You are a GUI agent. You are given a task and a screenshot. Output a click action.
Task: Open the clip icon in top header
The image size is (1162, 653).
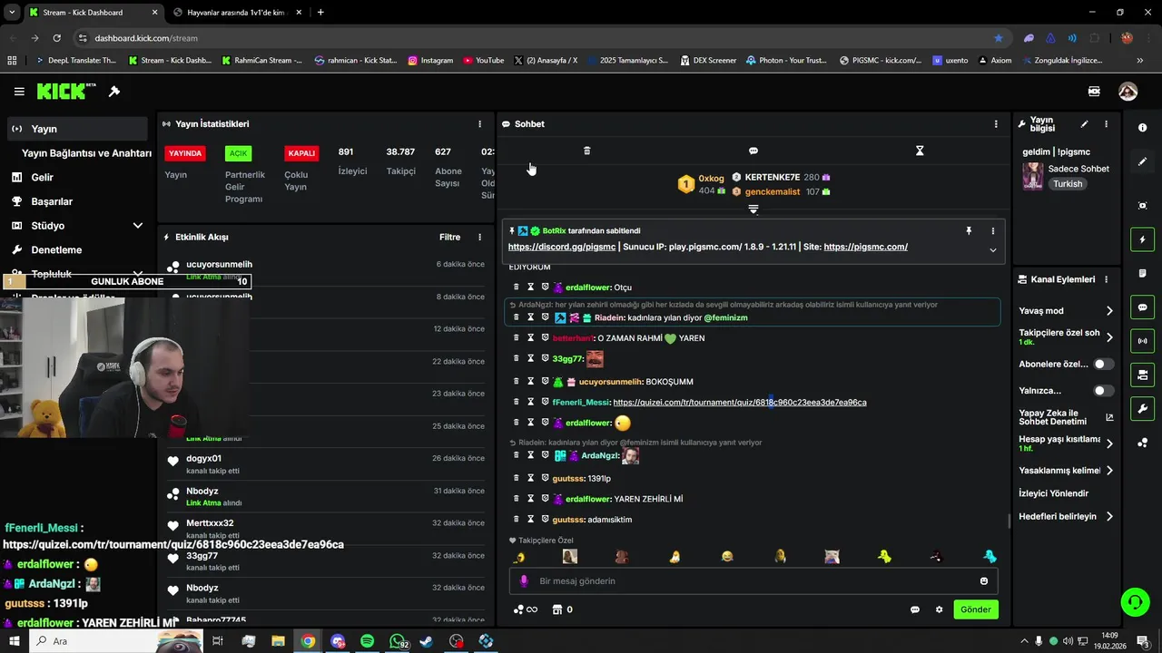point(1094,92)
